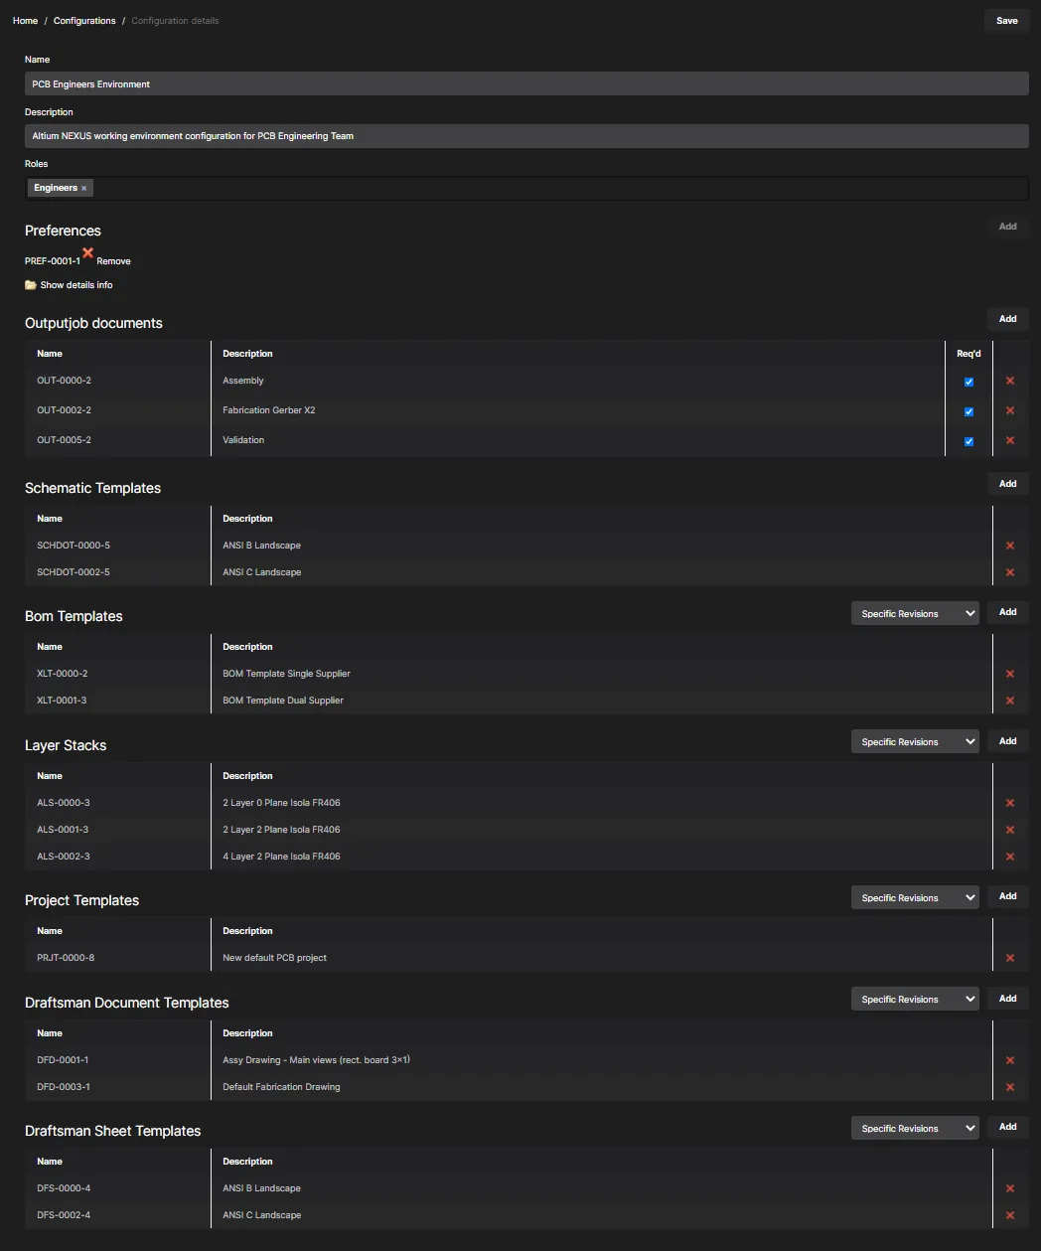Save the configuration
1041x1251 pixels.
[1007, 21]
